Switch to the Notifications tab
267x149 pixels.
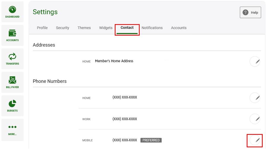[152, 28]
